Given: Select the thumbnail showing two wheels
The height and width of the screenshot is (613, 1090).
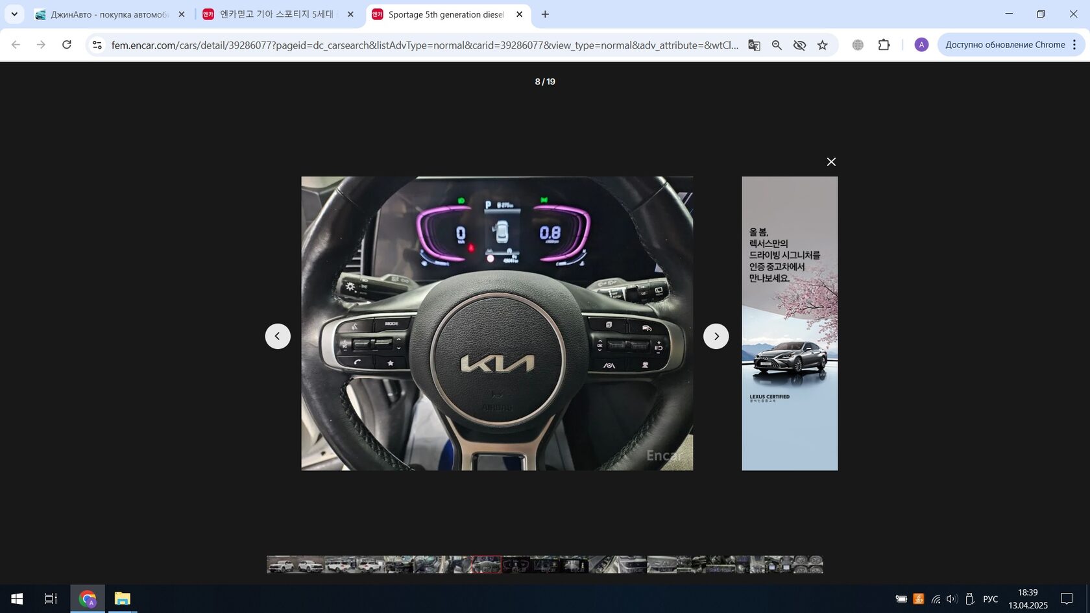Looking at the screenshot, I should coord(808,564).
